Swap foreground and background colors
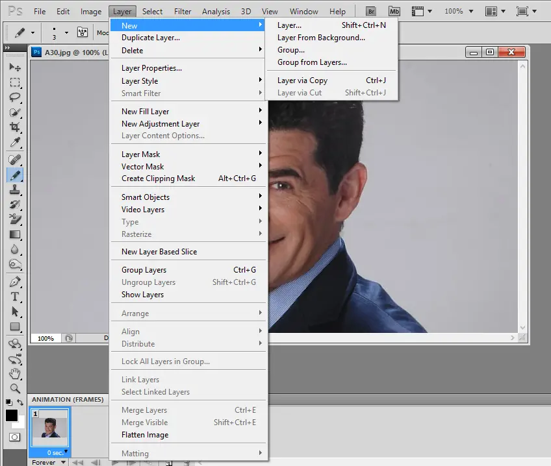 coord(21,403)
